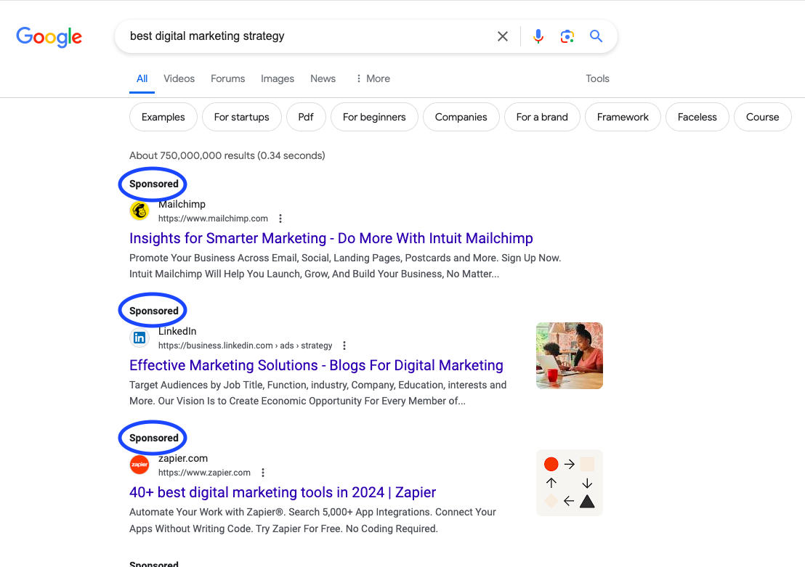805x567 pixels.
Task: Switch to the Videos tab
Action: [x=179, y=78]
